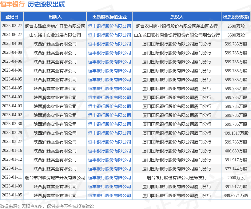Click the 恒丰银行 orange title

13,4
